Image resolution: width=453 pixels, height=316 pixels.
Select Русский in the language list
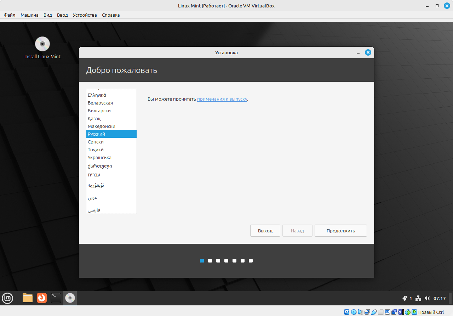click(x=111, y=134)
